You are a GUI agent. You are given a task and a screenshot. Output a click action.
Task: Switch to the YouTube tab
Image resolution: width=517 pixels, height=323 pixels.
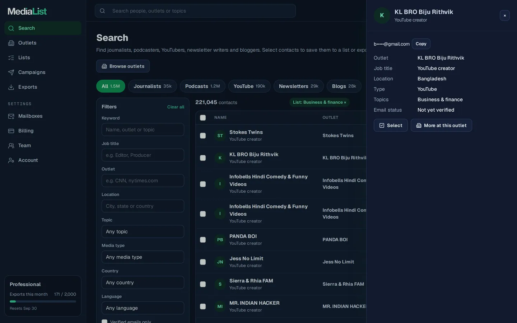pos(250,86)
